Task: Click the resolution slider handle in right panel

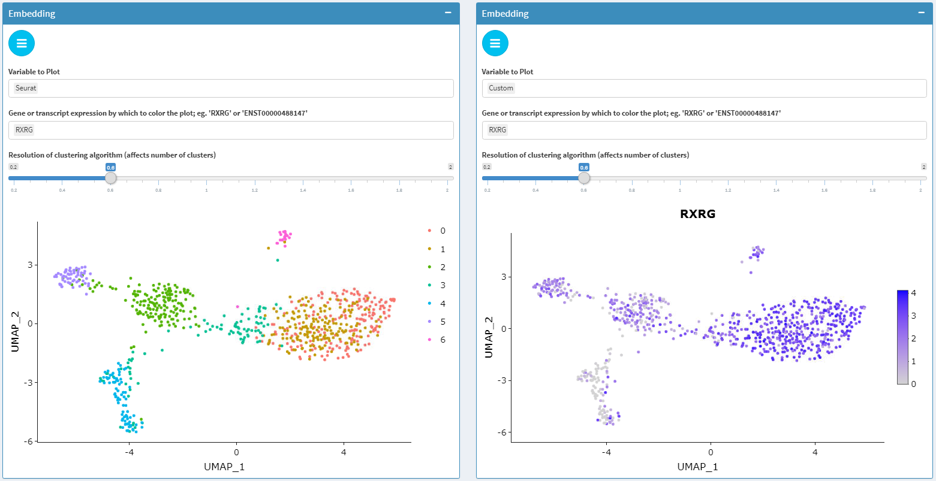Action: point(583,178)
